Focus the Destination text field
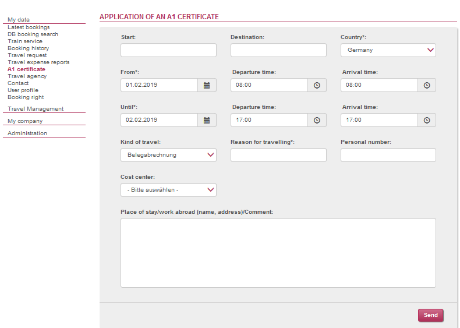460x328 pixels. pyautogui.click(x=278, y=50)
